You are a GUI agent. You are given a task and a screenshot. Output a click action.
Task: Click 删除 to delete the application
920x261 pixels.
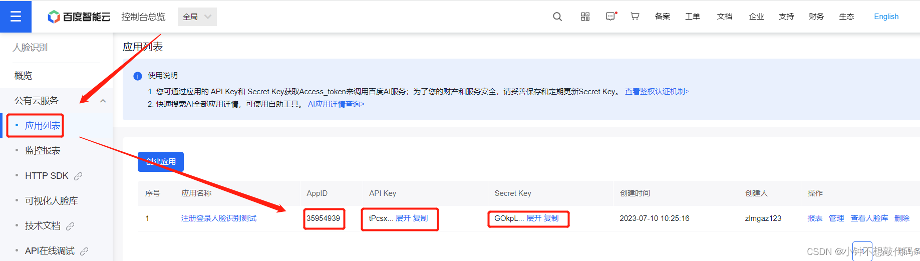tap(902, 218)
